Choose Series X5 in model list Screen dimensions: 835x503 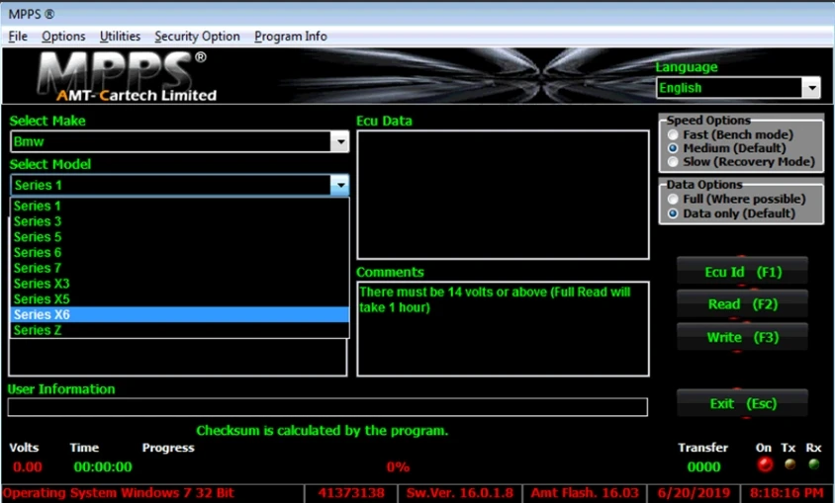pyautogui.click(x=179, y=298)
